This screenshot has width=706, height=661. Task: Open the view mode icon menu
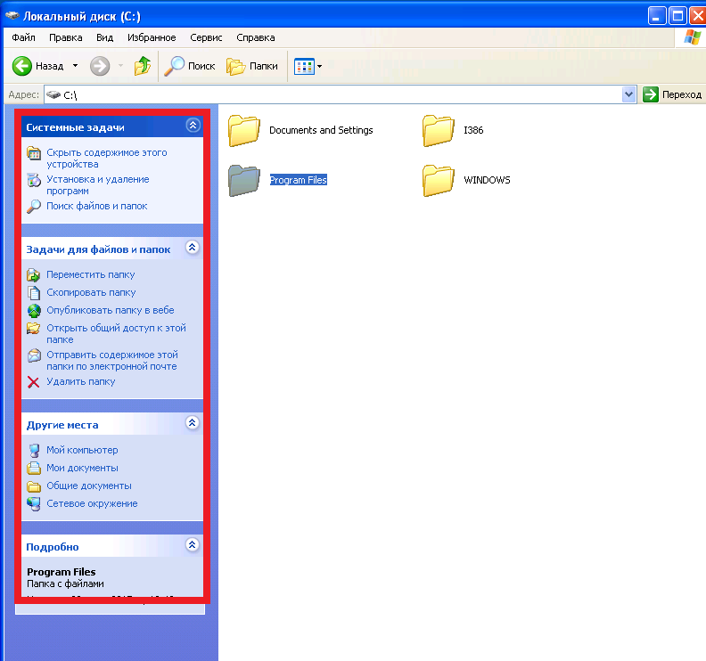pos(308,67)
